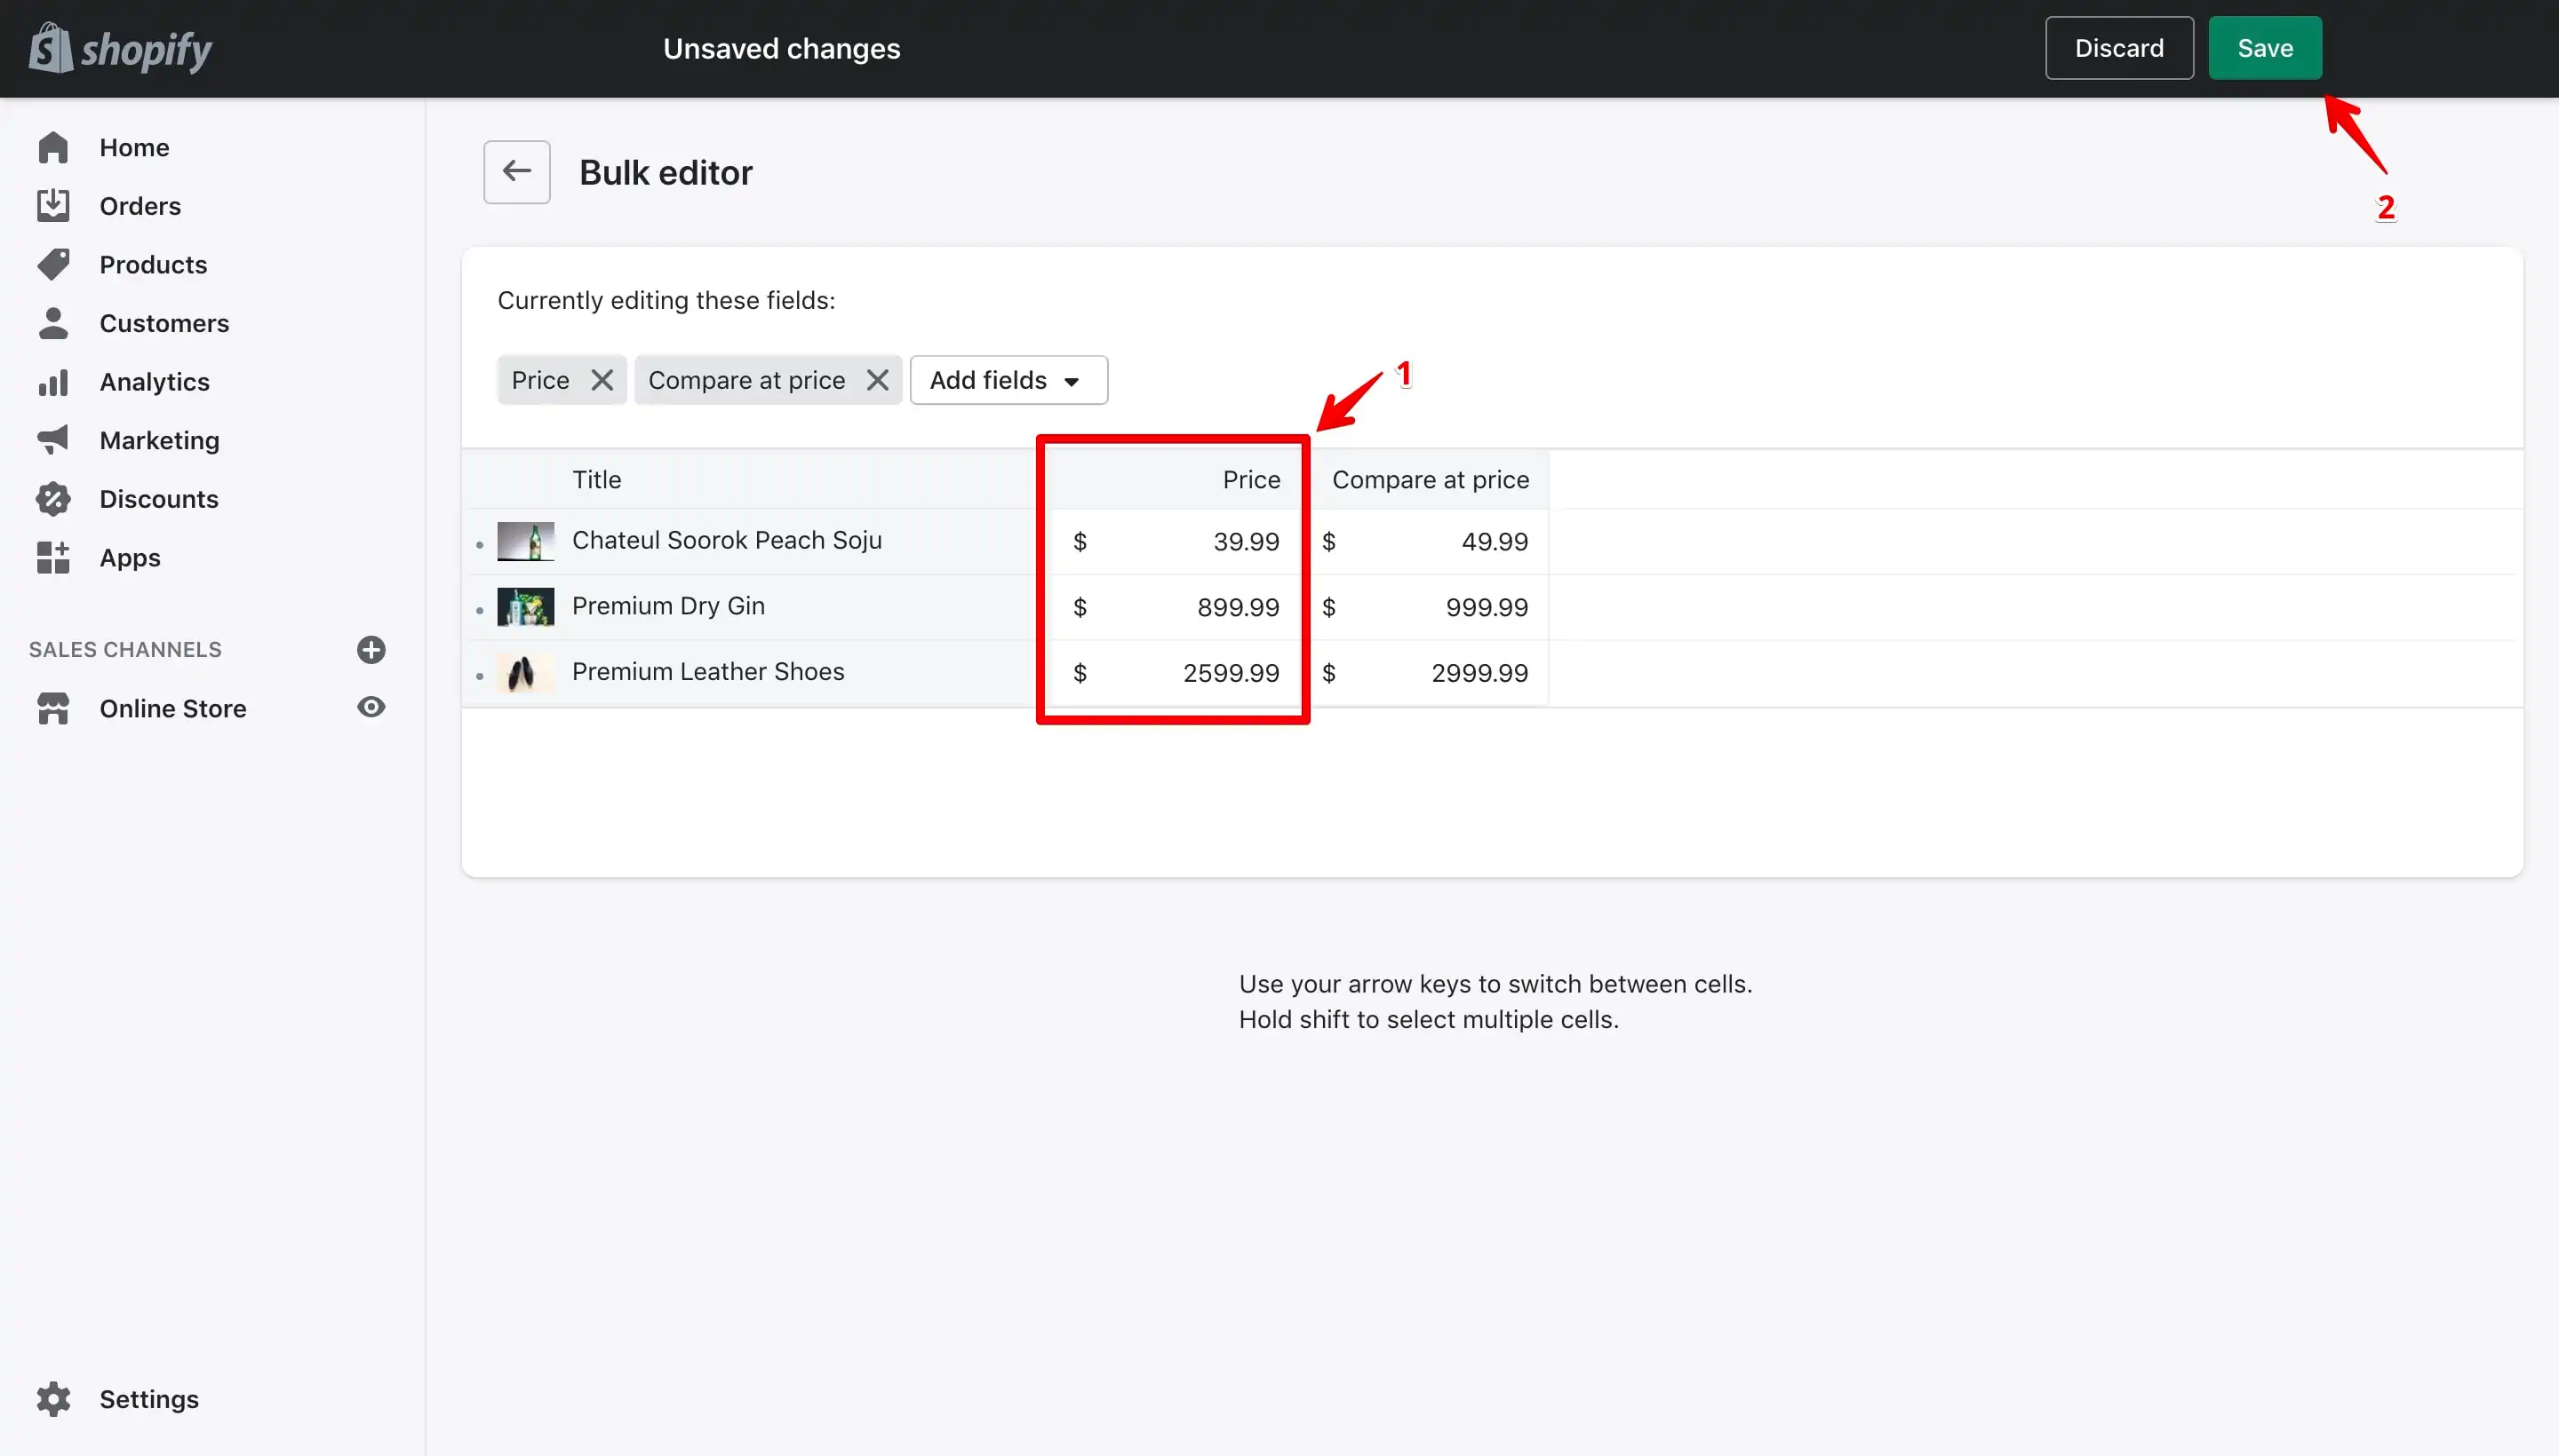Click the Unsaved changes label
This screenshot has height=1456, width=2559.
782,49
